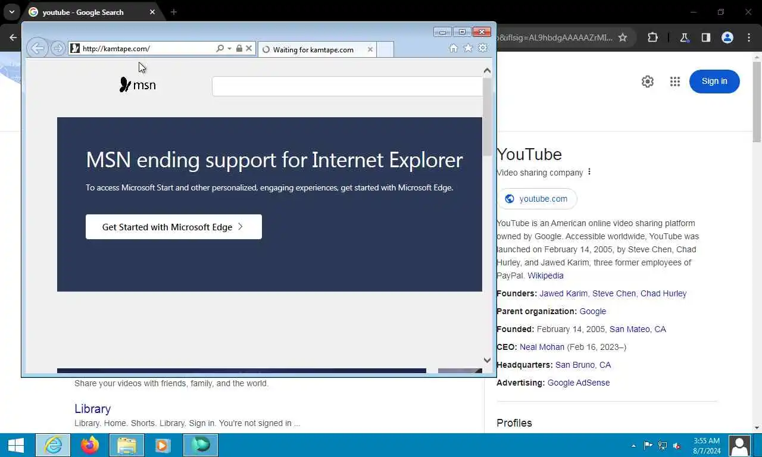Viewport: 762px width, 457px height.
Task: Close the 'youtube - Google Search' Chrome tab
Action: [x=152, y=12]
